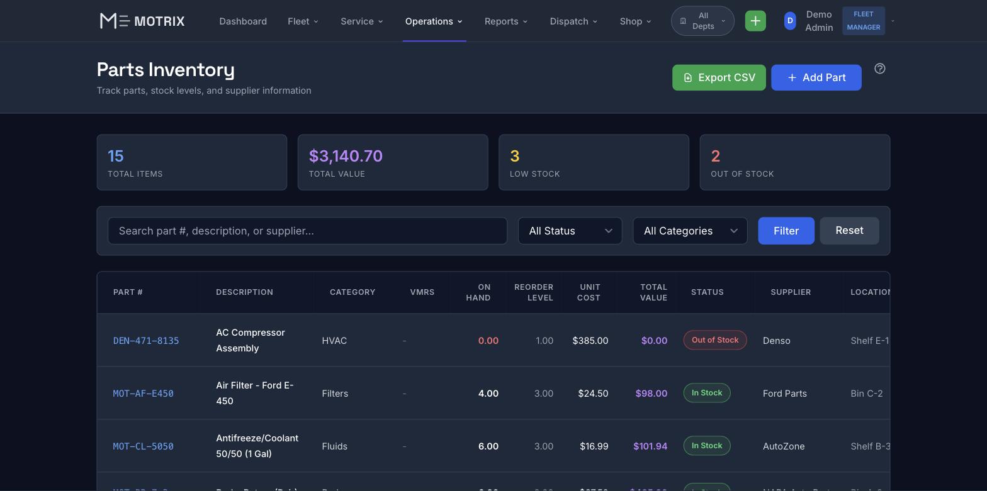Click the Add Part button
The image size is (987, 491).
click(x=816, y=77)
